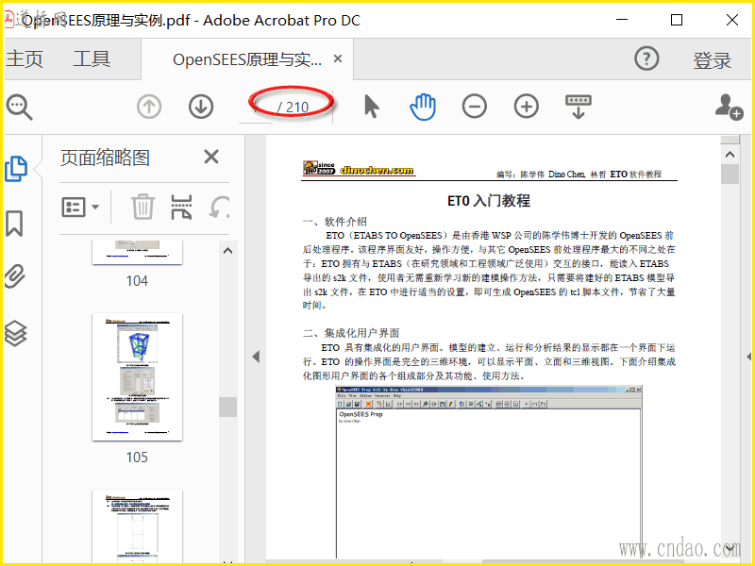Click the thumbnail pane scrollbar handle
This screenshot has width=755, height=566.
click(x=227, y=408)
